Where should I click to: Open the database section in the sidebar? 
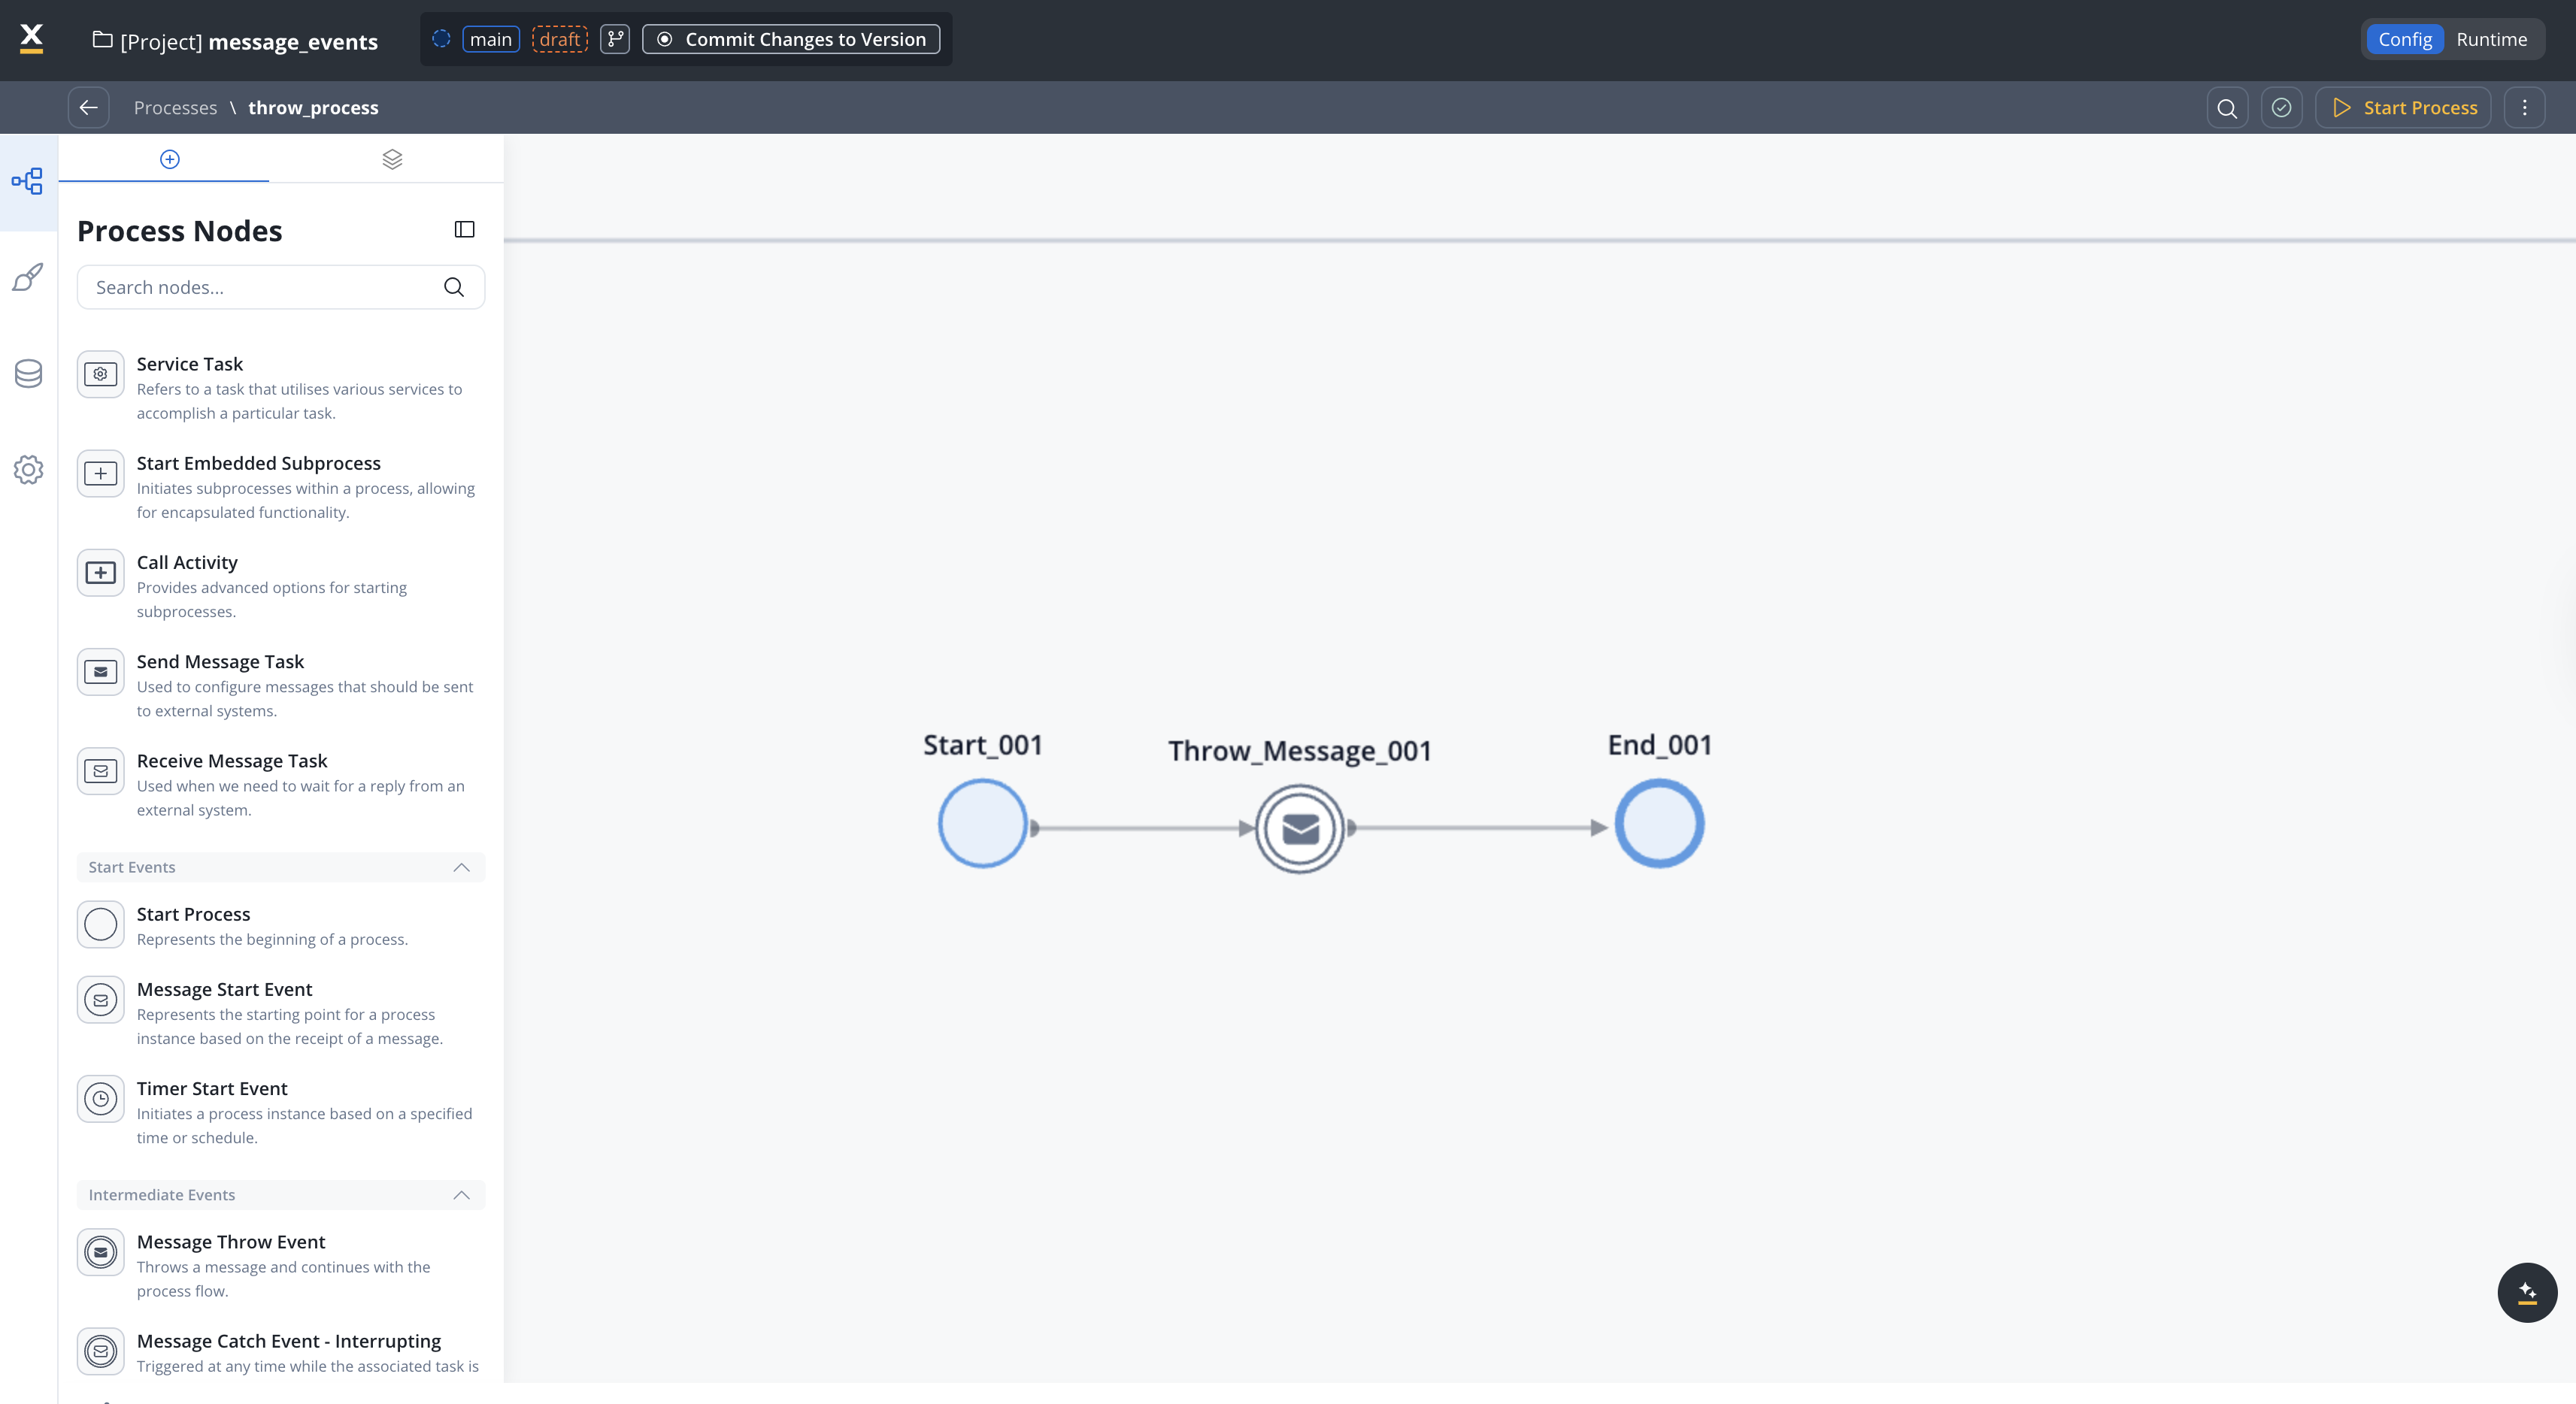(29, 374)
